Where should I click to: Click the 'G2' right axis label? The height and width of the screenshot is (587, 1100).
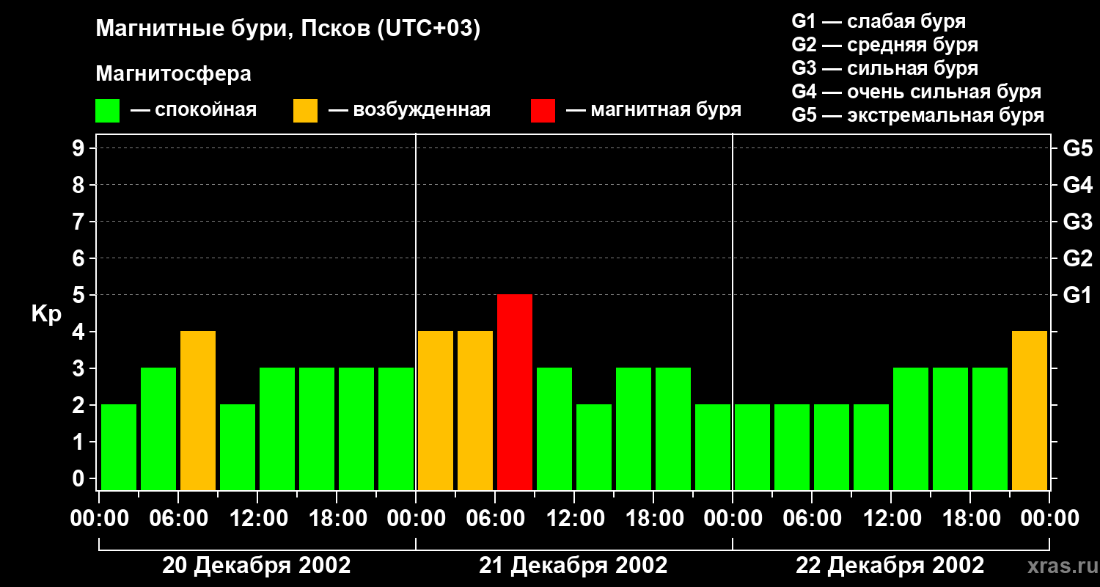coord(1077,259)
